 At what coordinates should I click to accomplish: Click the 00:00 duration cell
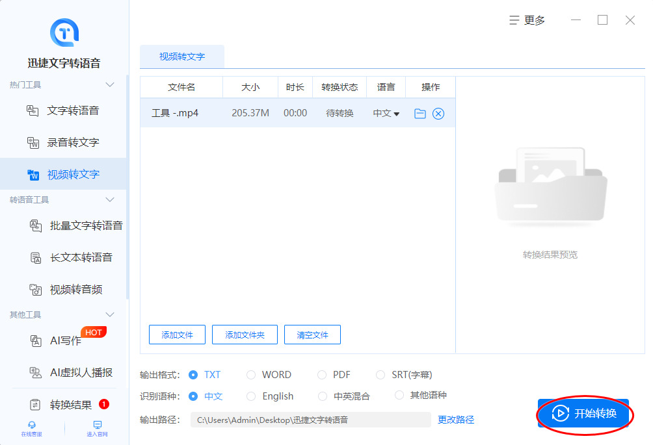click(295, 113)
